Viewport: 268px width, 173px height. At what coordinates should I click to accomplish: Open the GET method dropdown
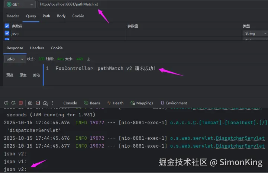20,4
